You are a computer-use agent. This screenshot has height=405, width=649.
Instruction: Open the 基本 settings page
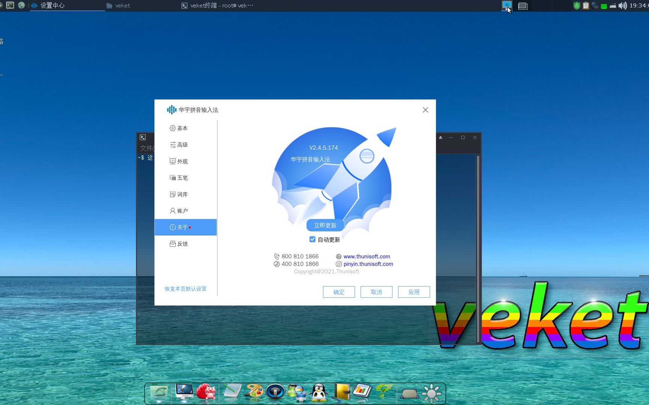point(186,128)
